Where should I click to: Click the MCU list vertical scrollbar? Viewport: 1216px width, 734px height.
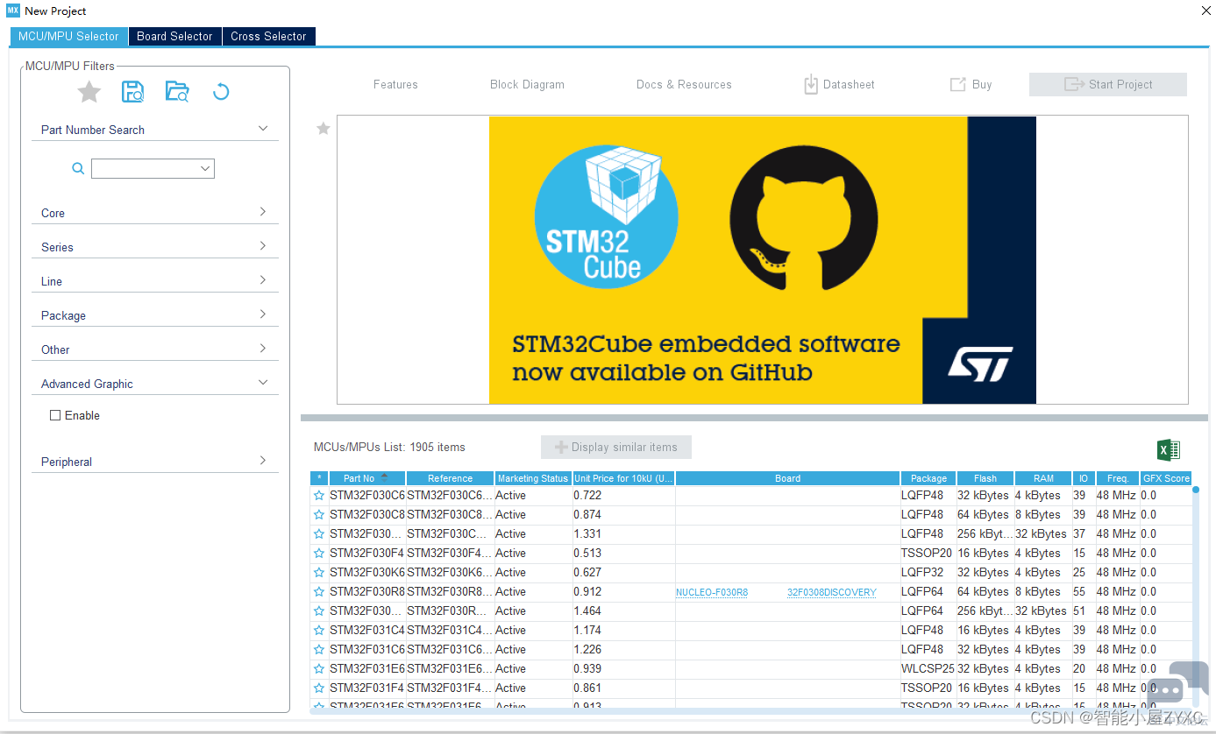coord(1195,596)
